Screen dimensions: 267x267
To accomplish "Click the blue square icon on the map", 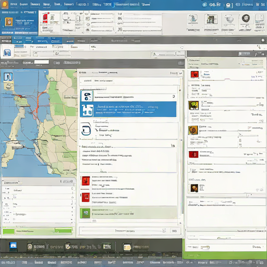I will tap(8, 77).
